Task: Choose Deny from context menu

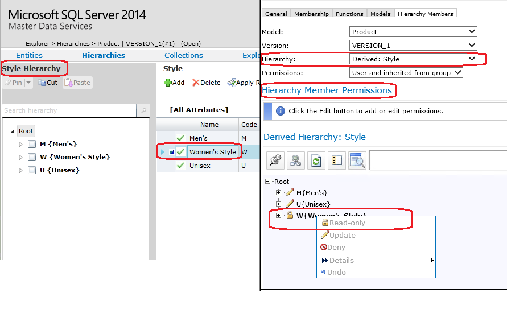Action: tap(376, 247)
